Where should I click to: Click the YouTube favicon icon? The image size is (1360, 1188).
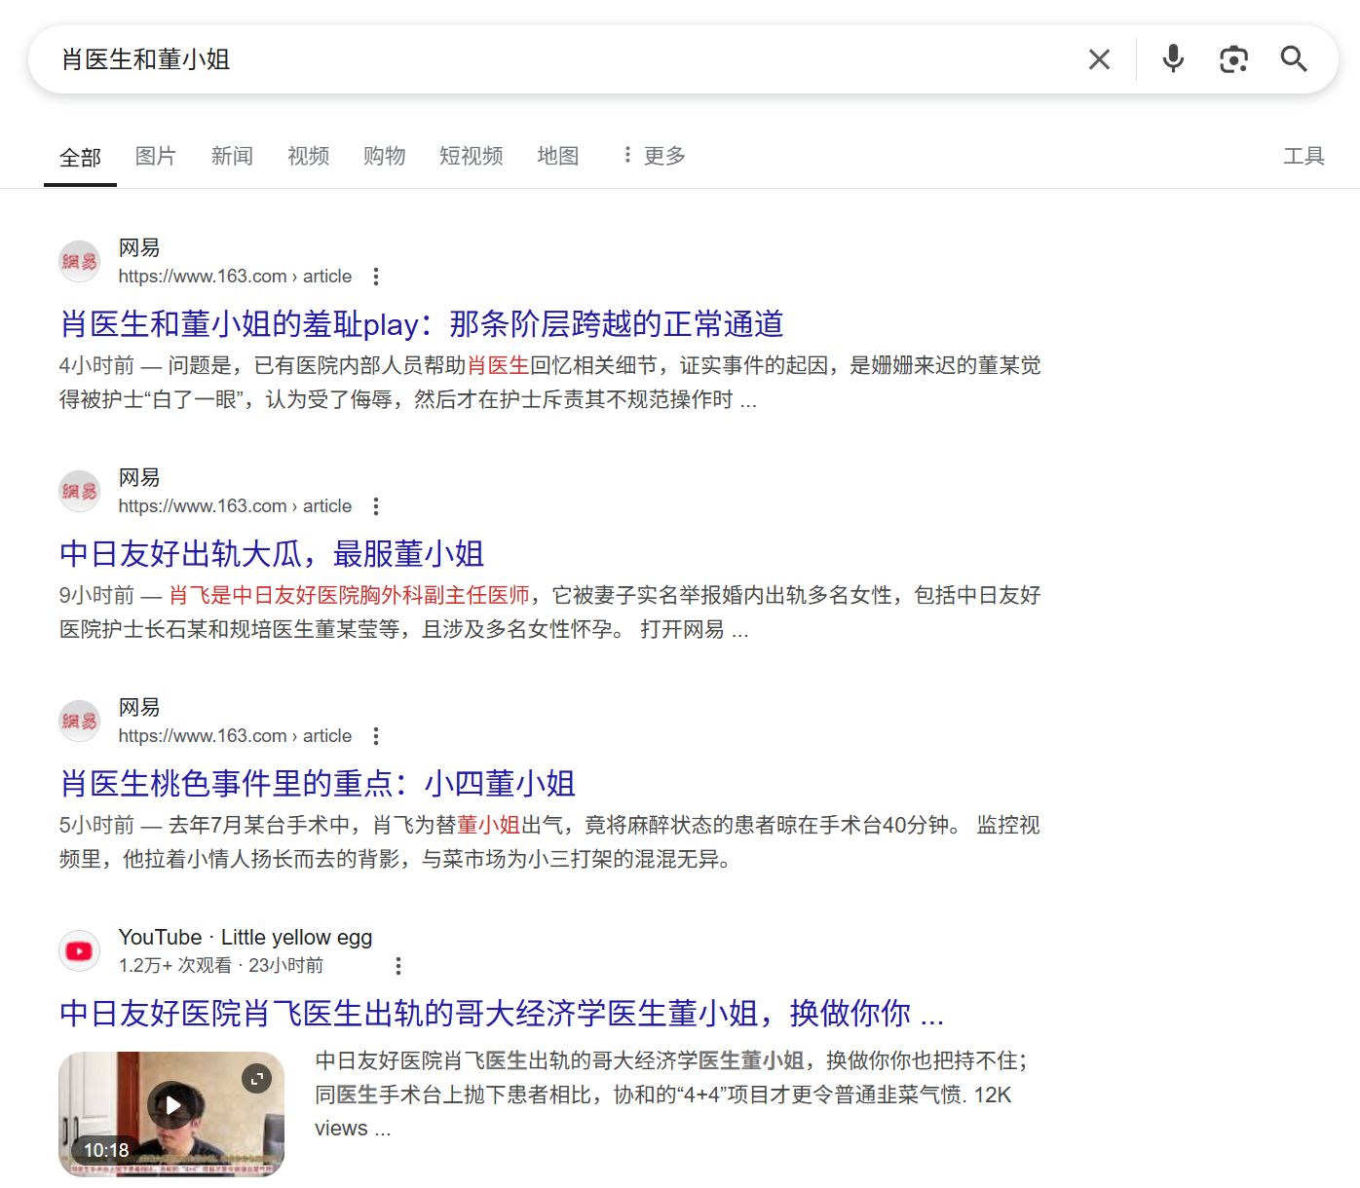point(80,951)
